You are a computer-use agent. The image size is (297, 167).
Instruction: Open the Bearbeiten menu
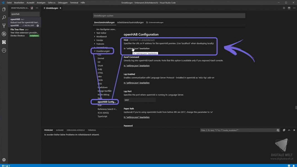[x=19, y=3]
